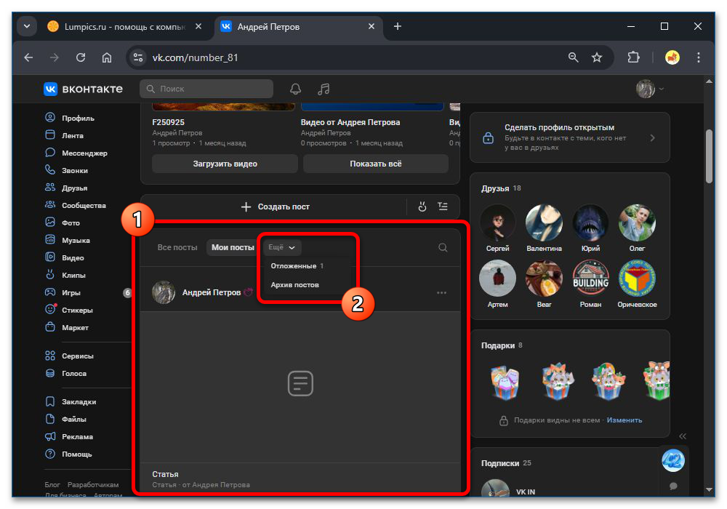Open Маркет section
The height and width of the screenshot is (509, 727).
tap(67, 327)
